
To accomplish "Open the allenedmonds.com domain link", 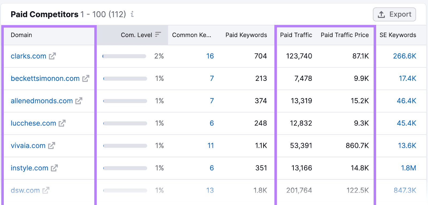I will coord(42,101).
